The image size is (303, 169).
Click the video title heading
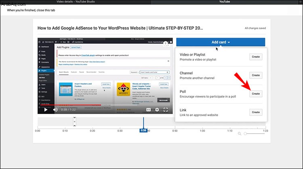pos(120,28)
